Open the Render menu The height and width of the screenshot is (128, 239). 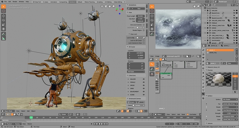coord(15,2)
